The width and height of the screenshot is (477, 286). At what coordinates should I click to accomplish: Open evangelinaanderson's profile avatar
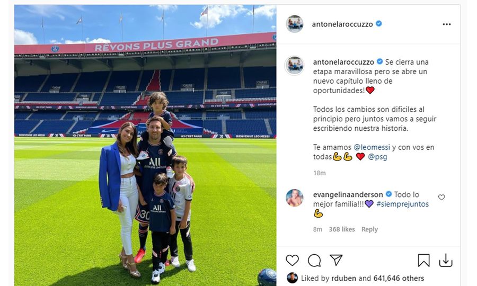pos(295,198)
